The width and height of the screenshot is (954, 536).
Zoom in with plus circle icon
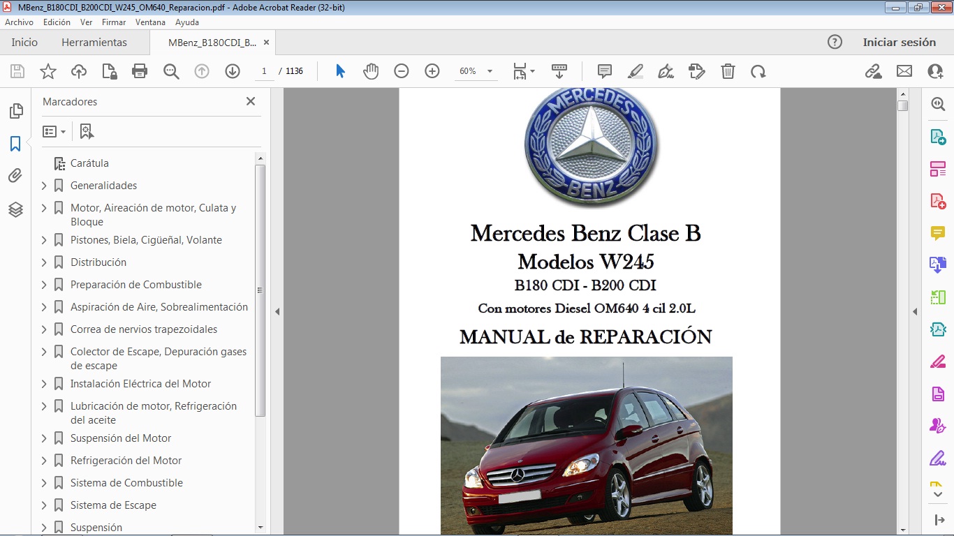pos(432,71)
